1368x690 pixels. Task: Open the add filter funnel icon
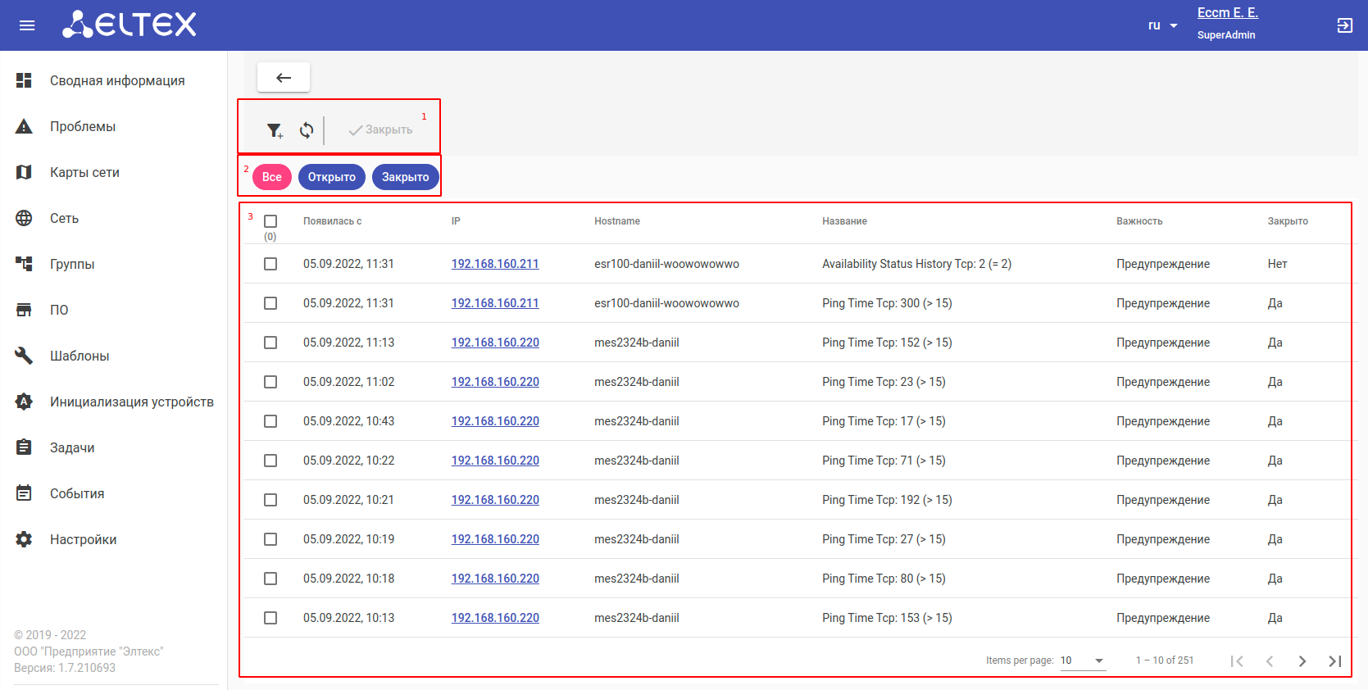(x=275, y=130)
